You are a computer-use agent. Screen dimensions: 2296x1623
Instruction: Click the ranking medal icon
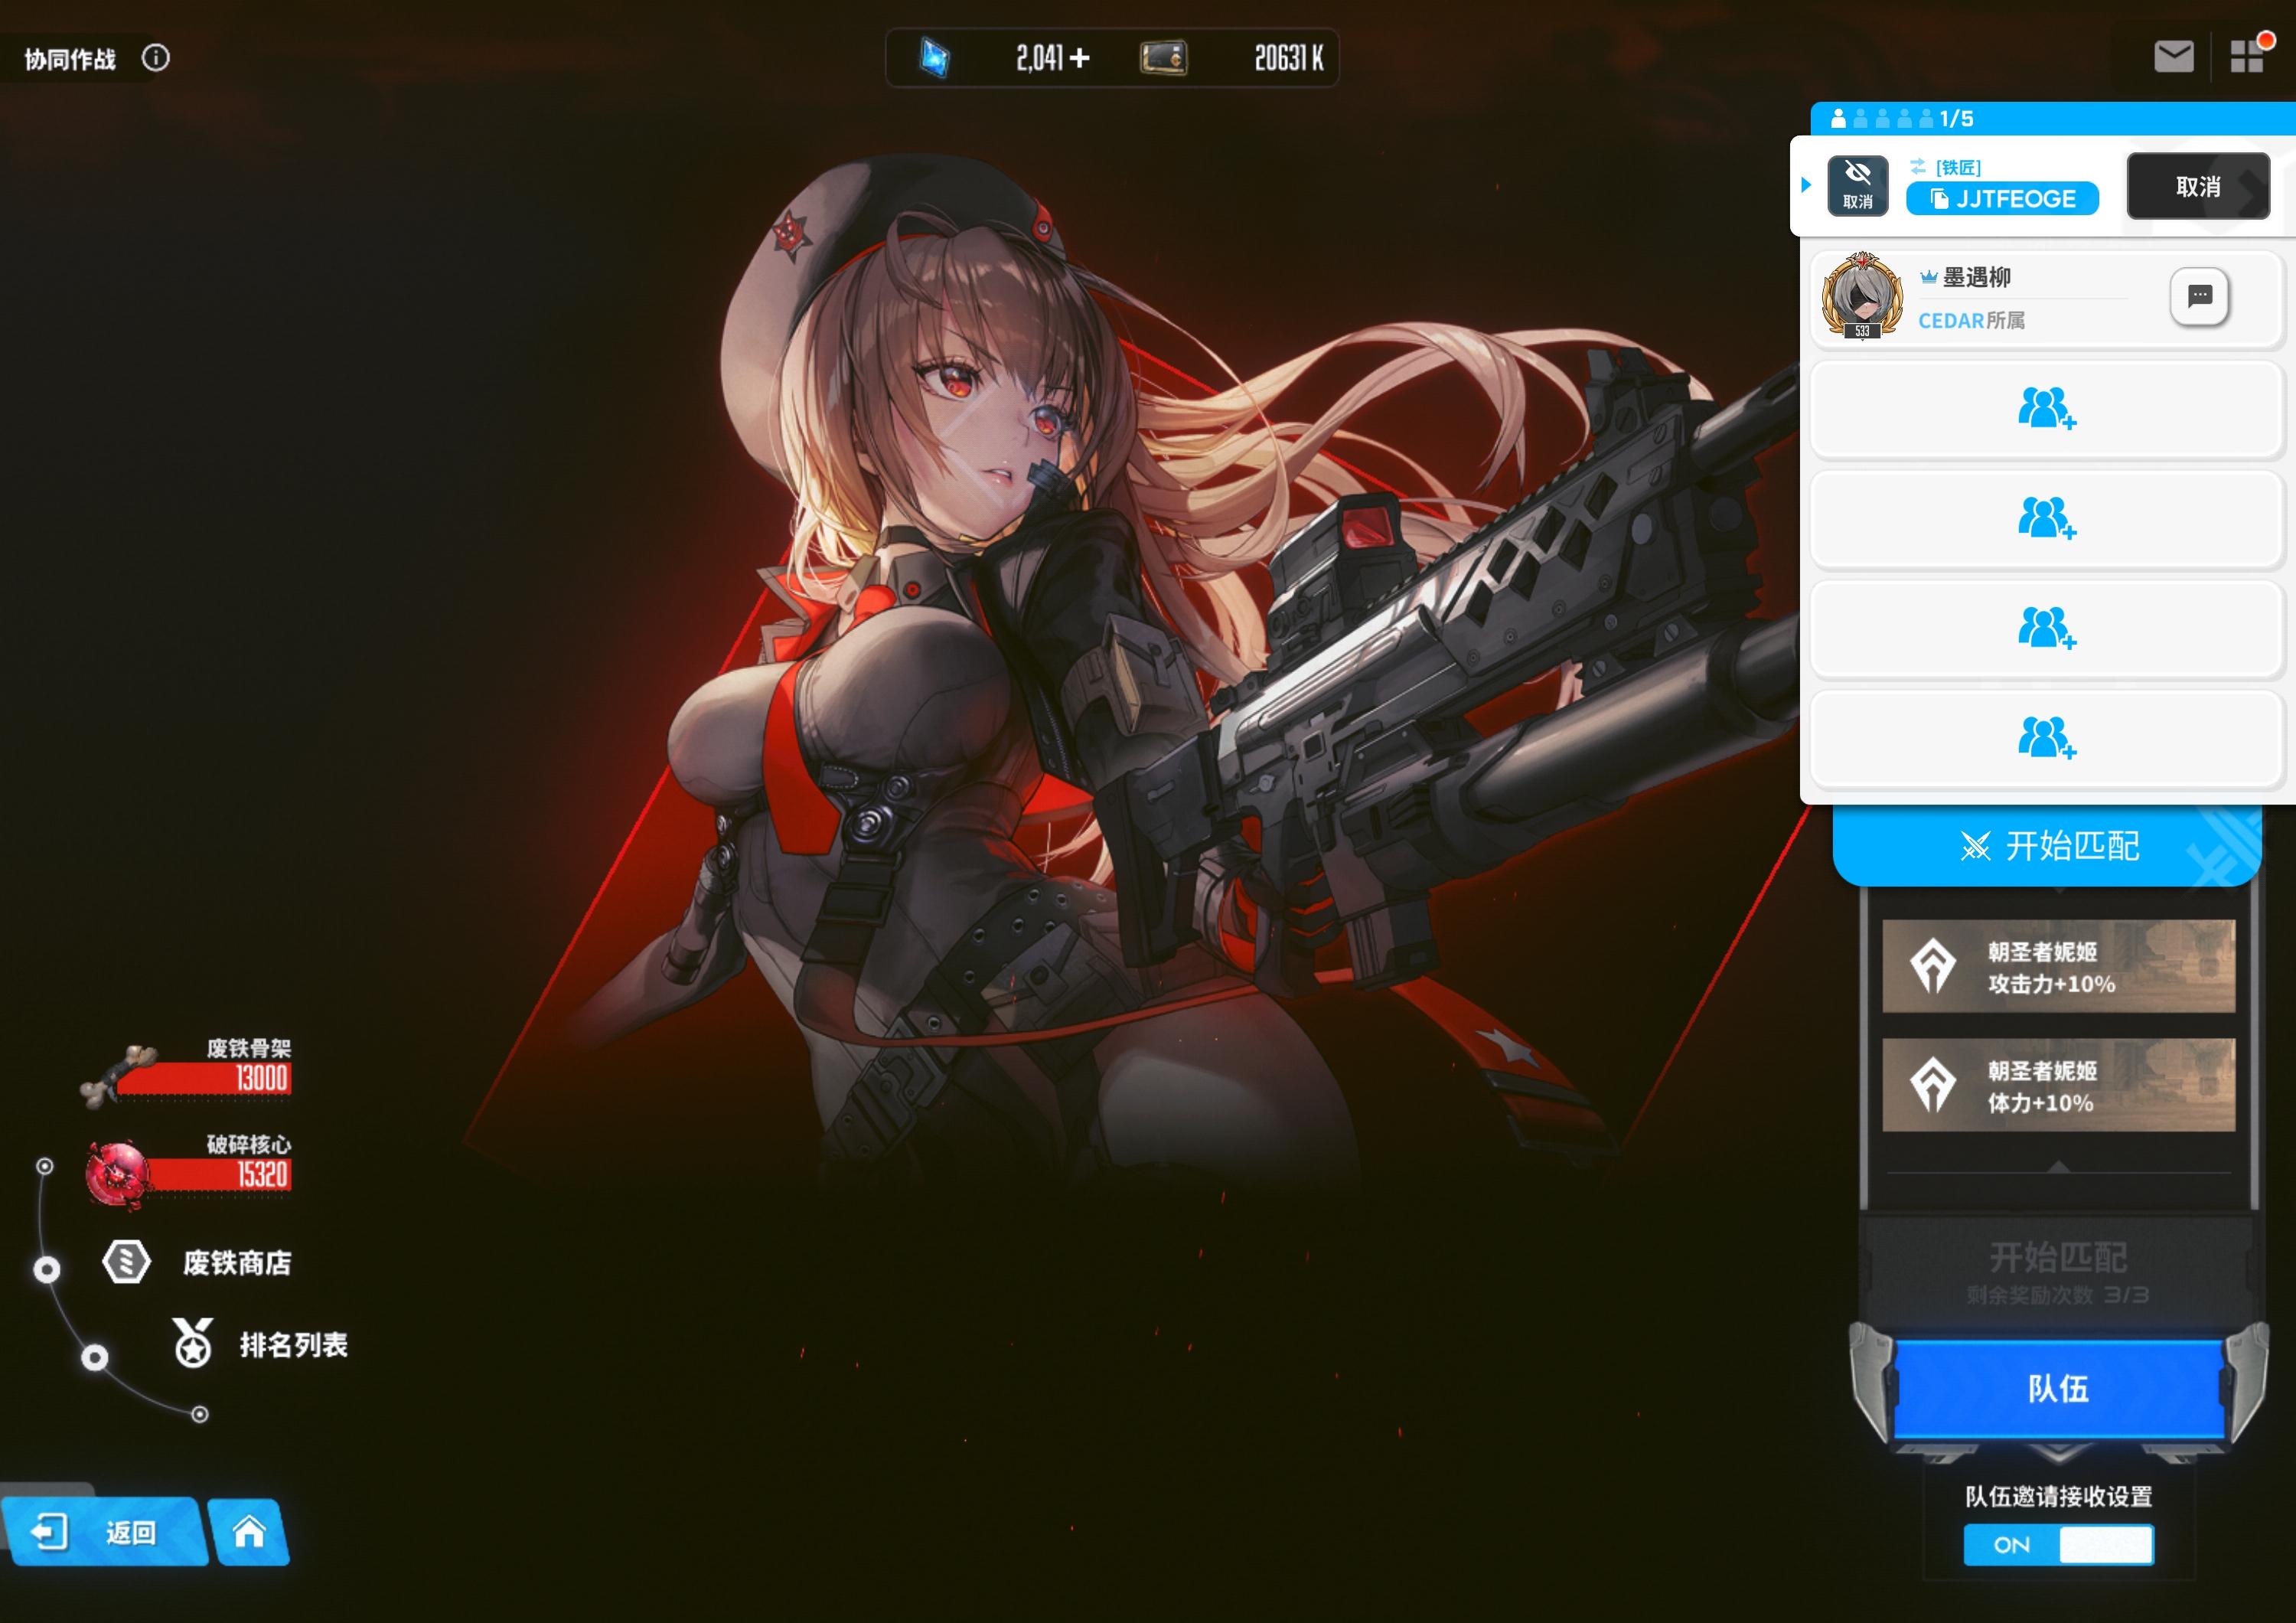coord(192,1343)
